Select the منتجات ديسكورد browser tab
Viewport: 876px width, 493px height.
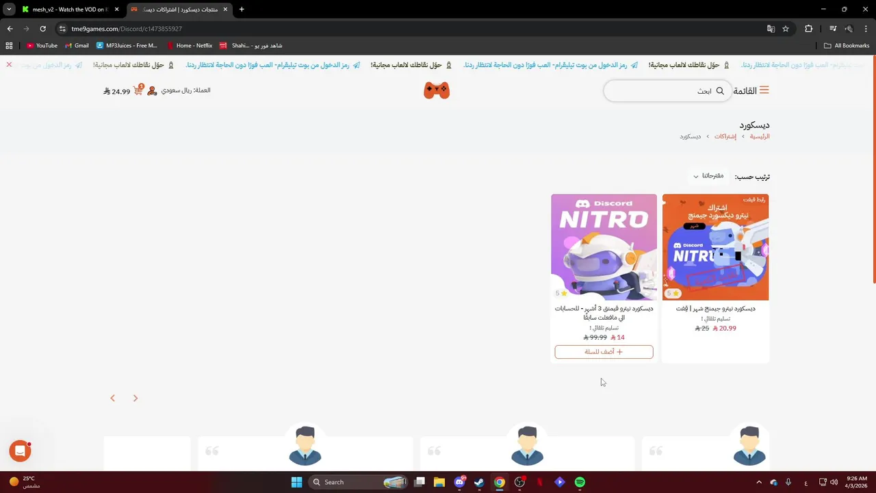click(179, 10)
